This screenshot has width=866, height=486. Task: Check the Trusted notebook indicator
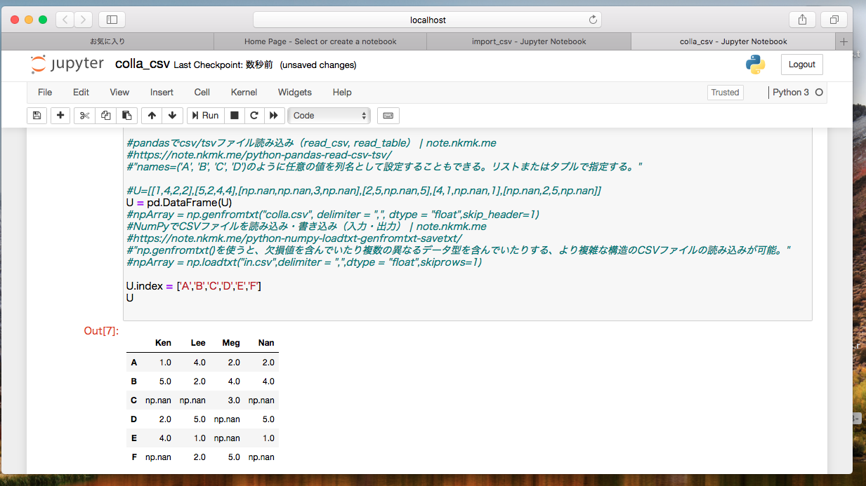(725, 92)
